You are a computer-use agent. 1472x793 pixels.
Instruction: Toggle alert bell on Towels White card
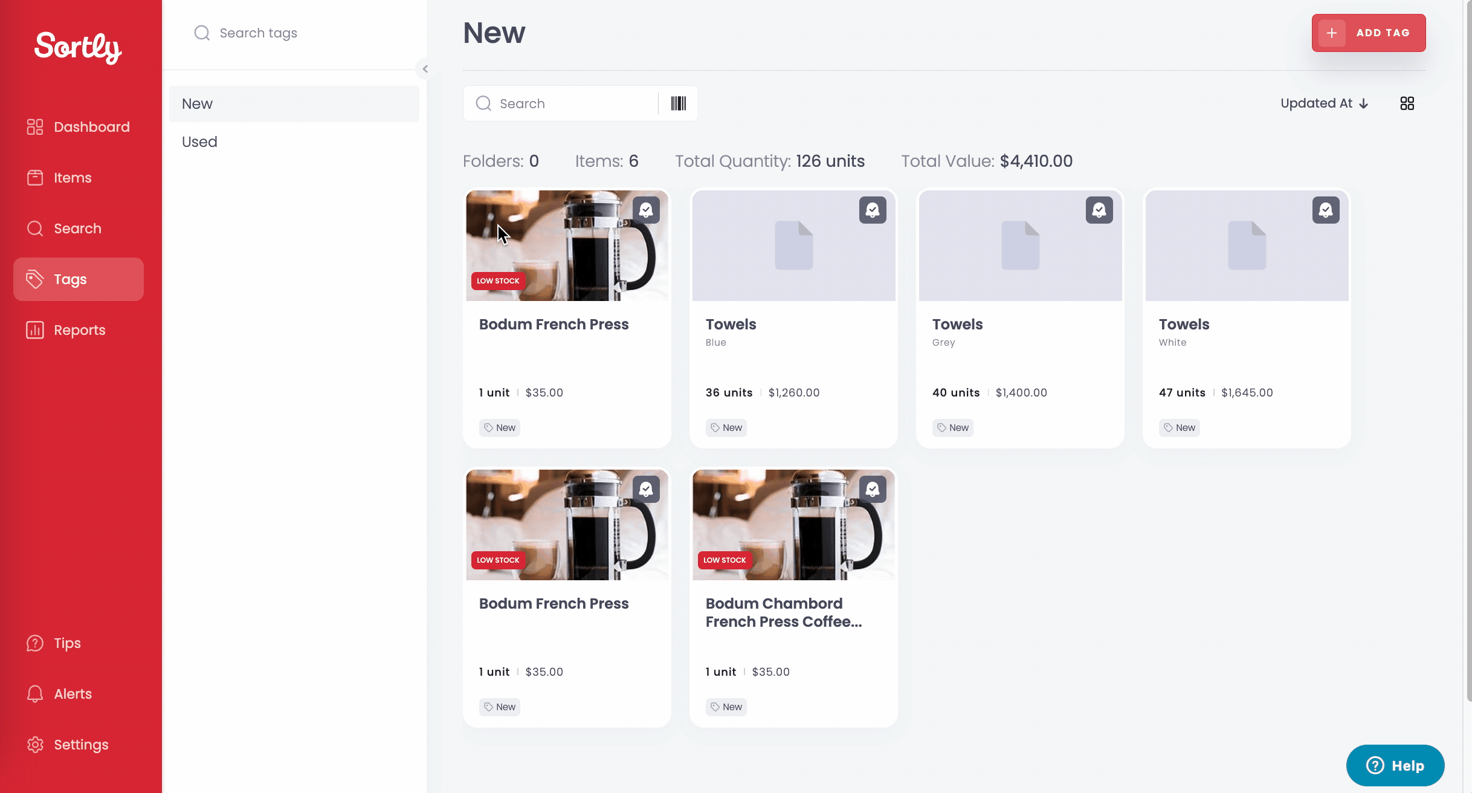point(1326,210)
